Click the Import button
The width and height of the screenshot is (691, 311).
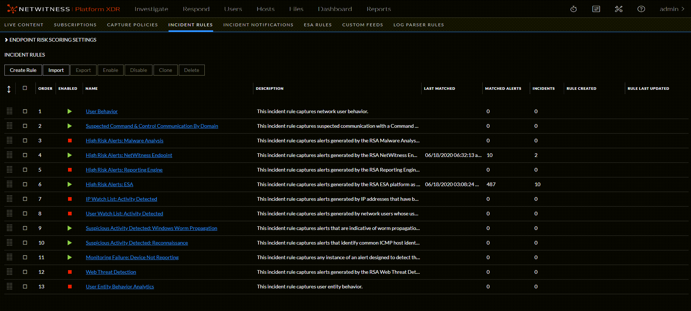tap(56, 70)
